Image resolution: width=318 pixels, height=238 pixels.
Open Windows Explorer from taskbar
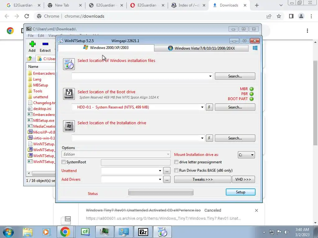[28, 232]
